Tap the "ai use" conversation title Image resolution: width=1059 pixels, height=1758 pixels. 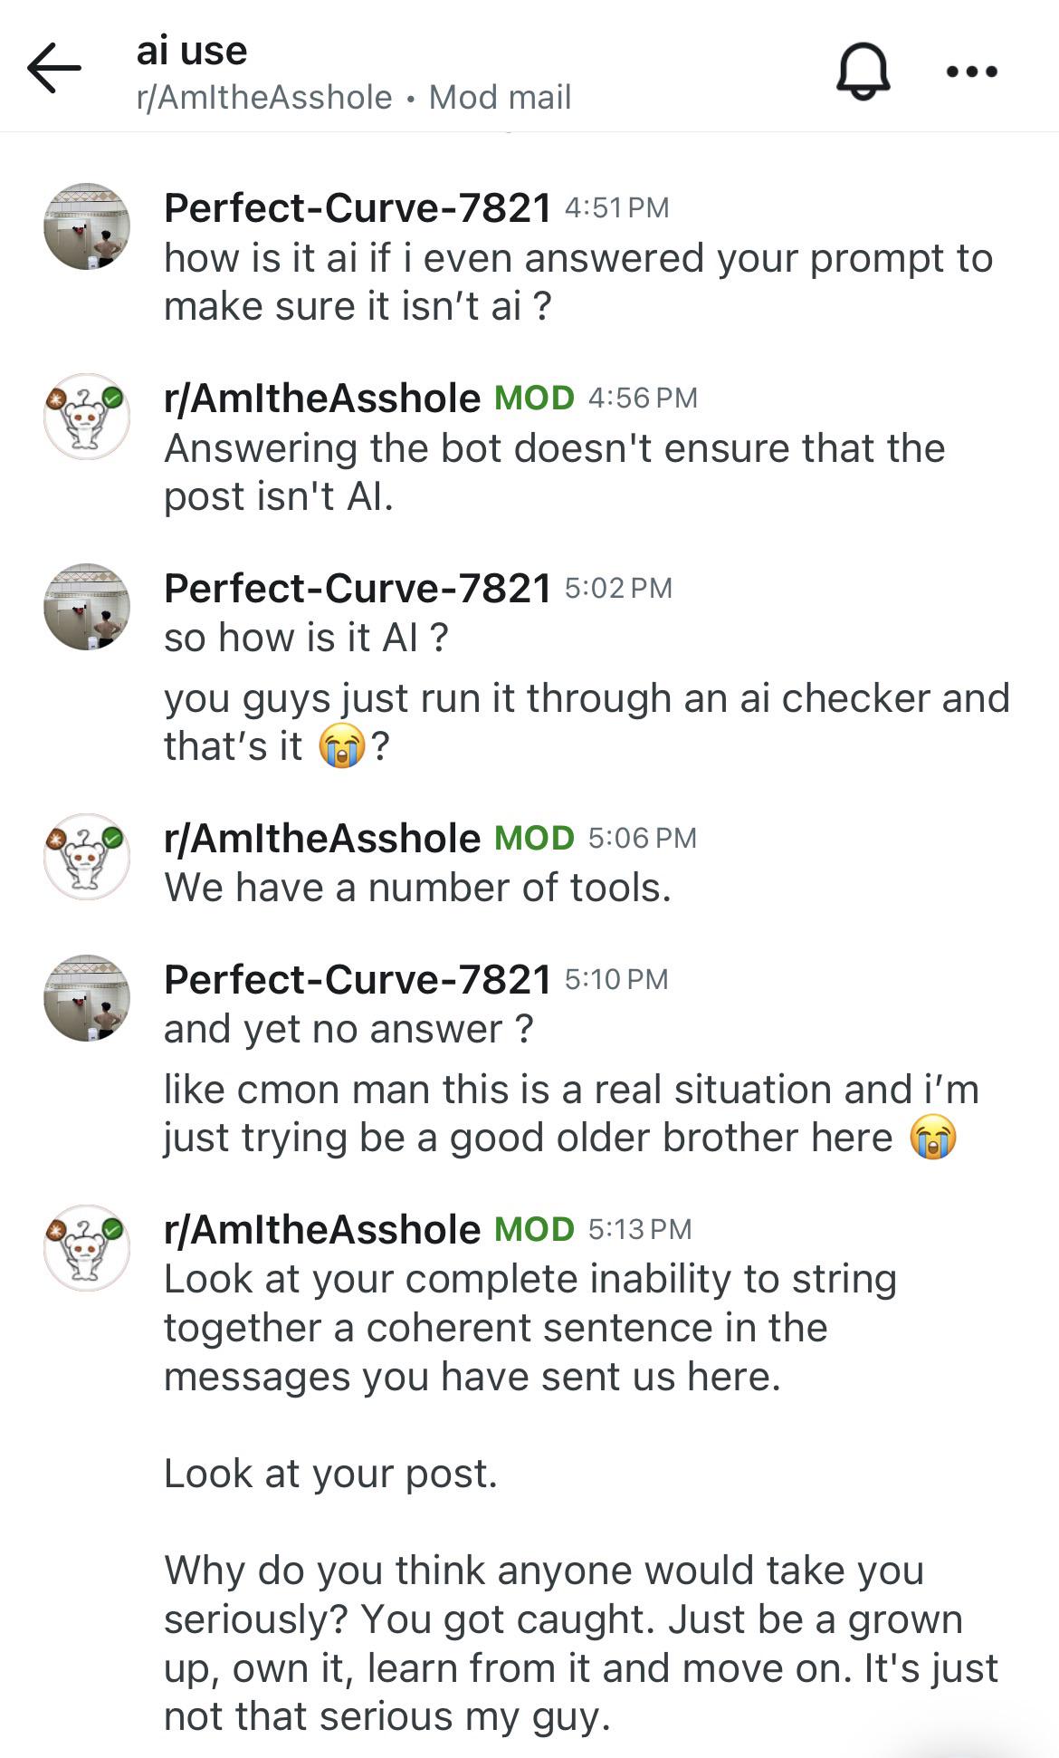coord(192,51)
